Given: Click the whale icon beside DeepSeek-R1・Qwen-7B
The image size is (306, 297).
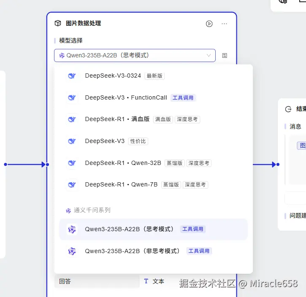Looking at the screenshot, I should click(72, 184).
